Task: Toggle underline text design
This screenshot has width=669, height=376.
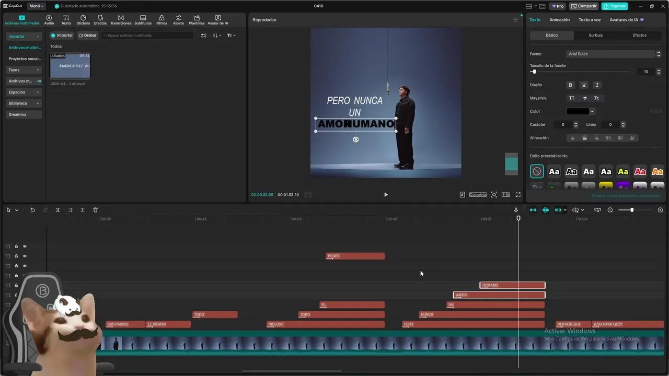Action: point(584,85)
